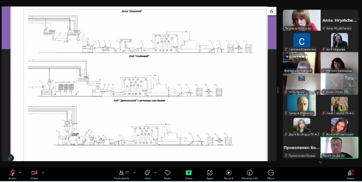Start screen sharing with green Share button
The image size is (362, 182).
pyautogui.click(x=189, y=175)
